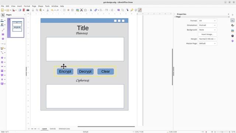Select the Insert Line tool

3,30
